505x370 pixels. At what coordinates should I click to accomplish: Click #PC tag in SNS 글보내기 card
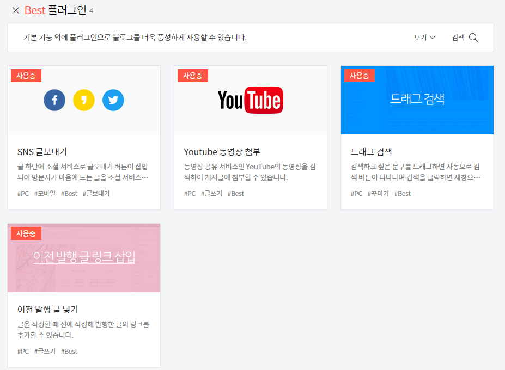pos(23,193)
